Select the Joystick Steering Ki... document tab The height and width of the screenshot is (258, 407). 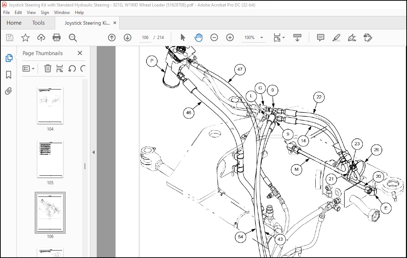(87, 23)
